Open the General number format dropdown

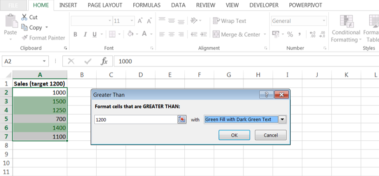point(324,21)
